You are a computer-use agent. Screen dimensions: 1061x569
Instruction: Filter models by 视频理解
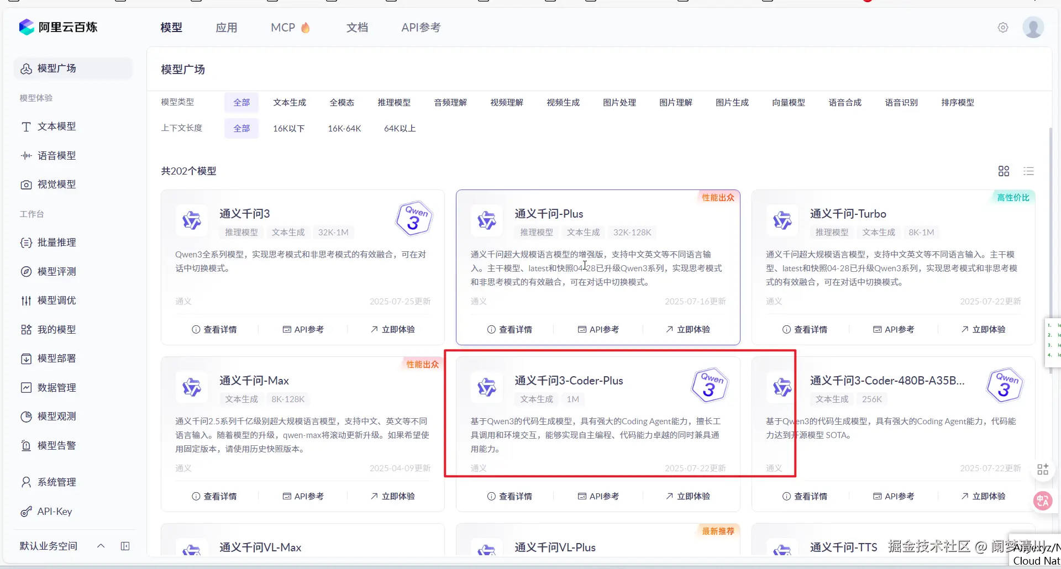click(x=507, y=103)
